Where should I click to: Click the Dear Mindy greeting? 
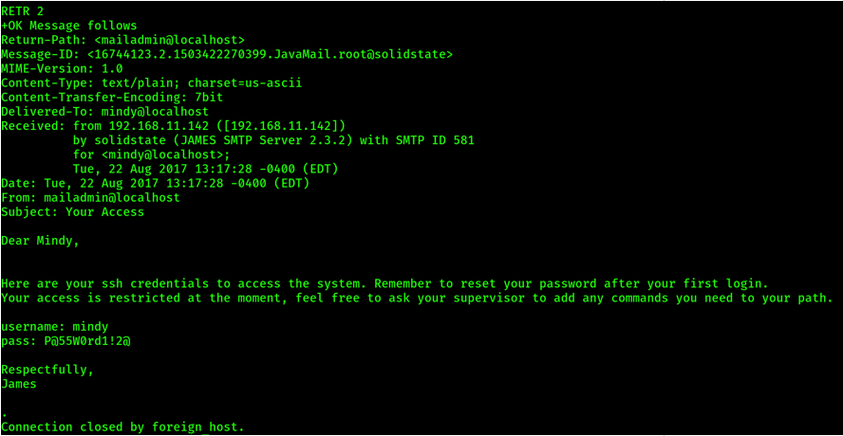pyautogui.click(x=41, y=240)
